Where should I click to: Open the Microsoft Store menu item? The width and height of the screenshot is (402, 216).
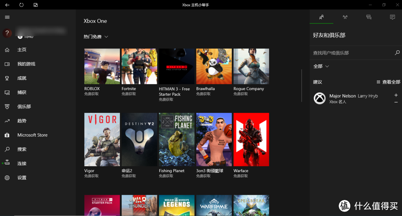(32, 135)
